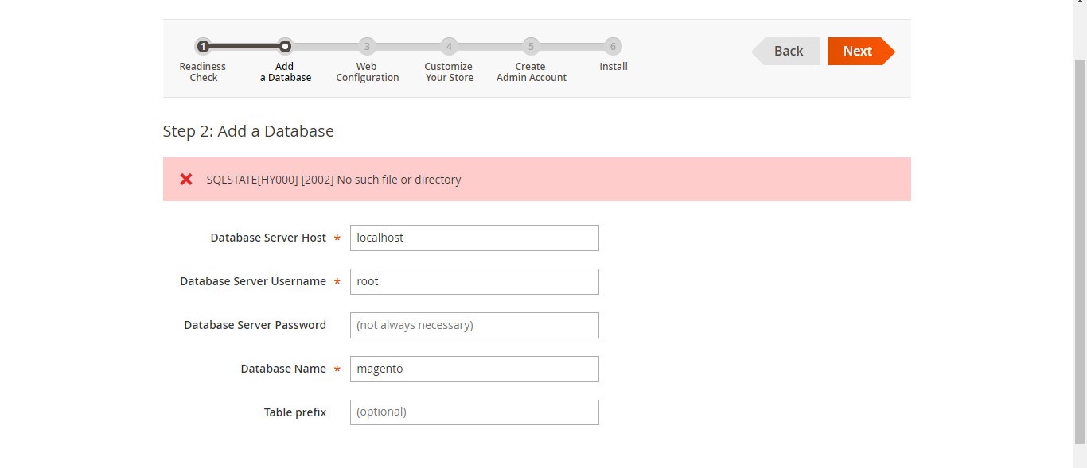The height and width of the screenshot is (468, 1087).
Task: Click the red X error icon
Action: [186, 180]
